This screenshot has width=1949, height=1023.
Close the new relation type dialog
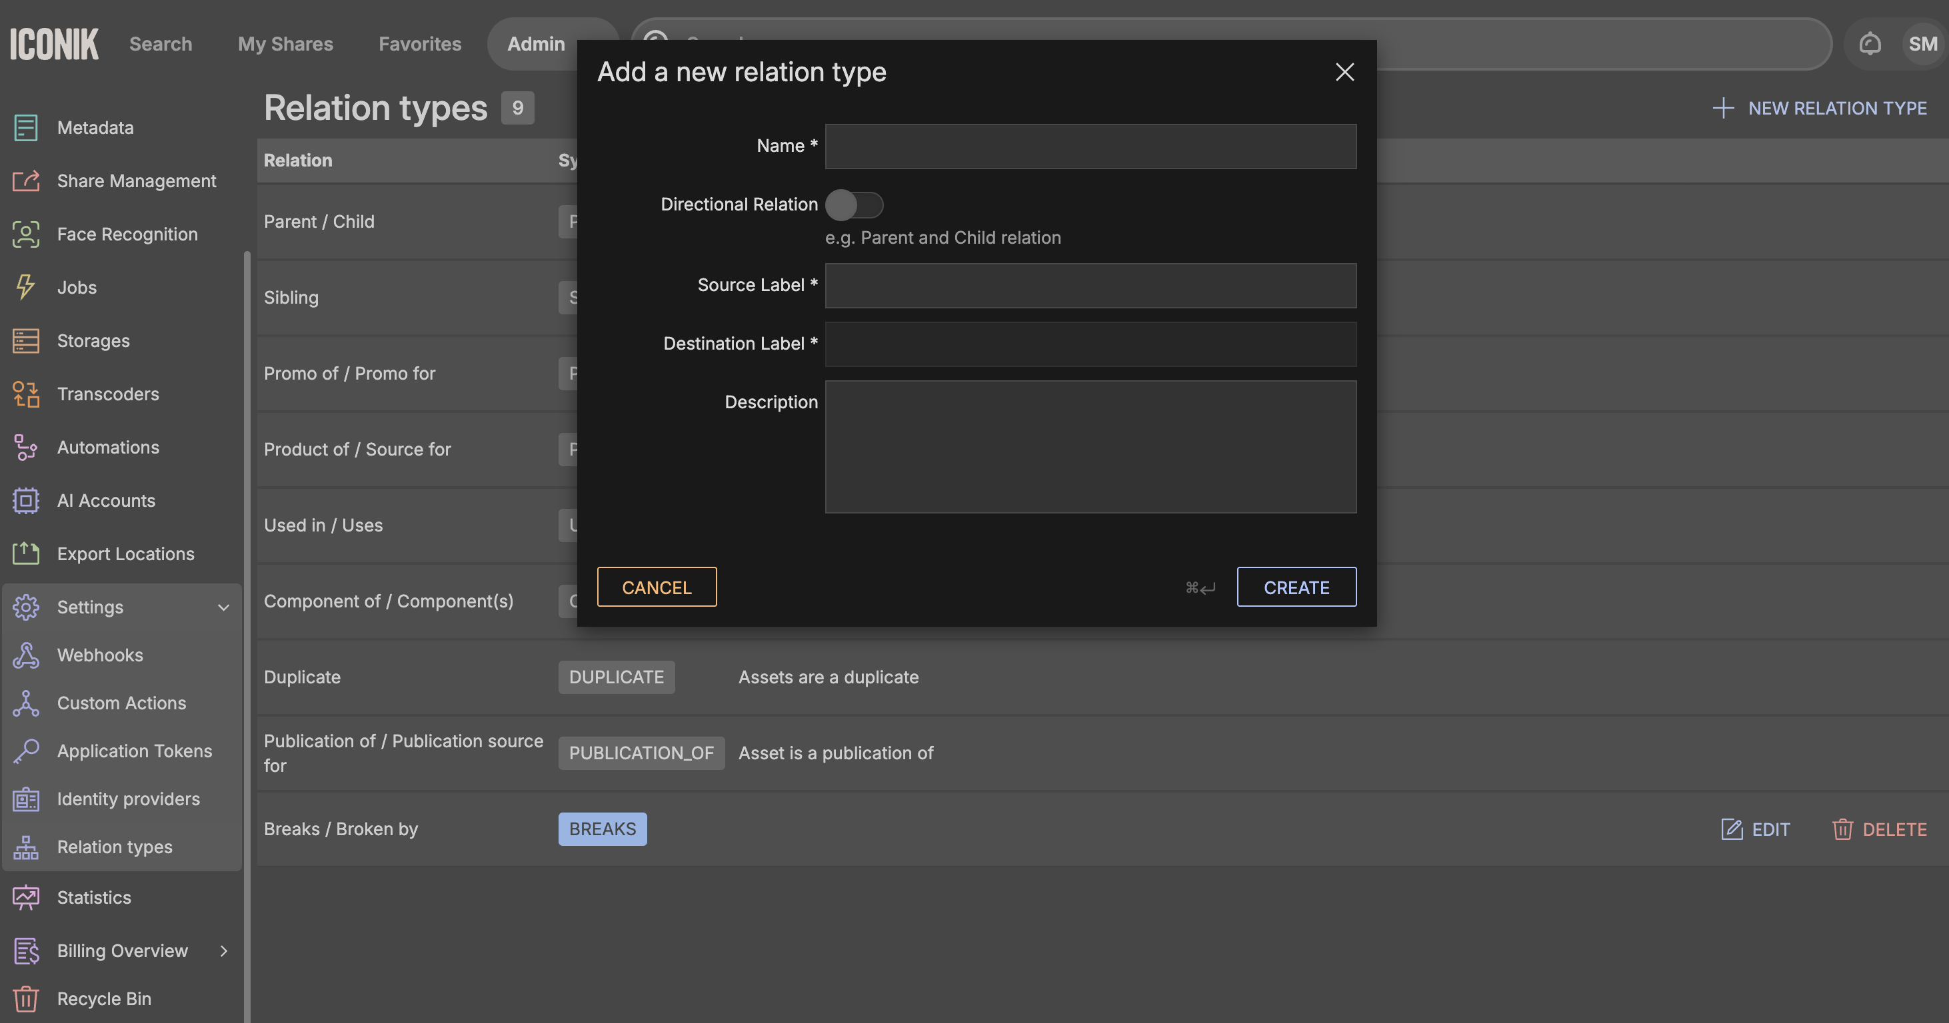1344,72
